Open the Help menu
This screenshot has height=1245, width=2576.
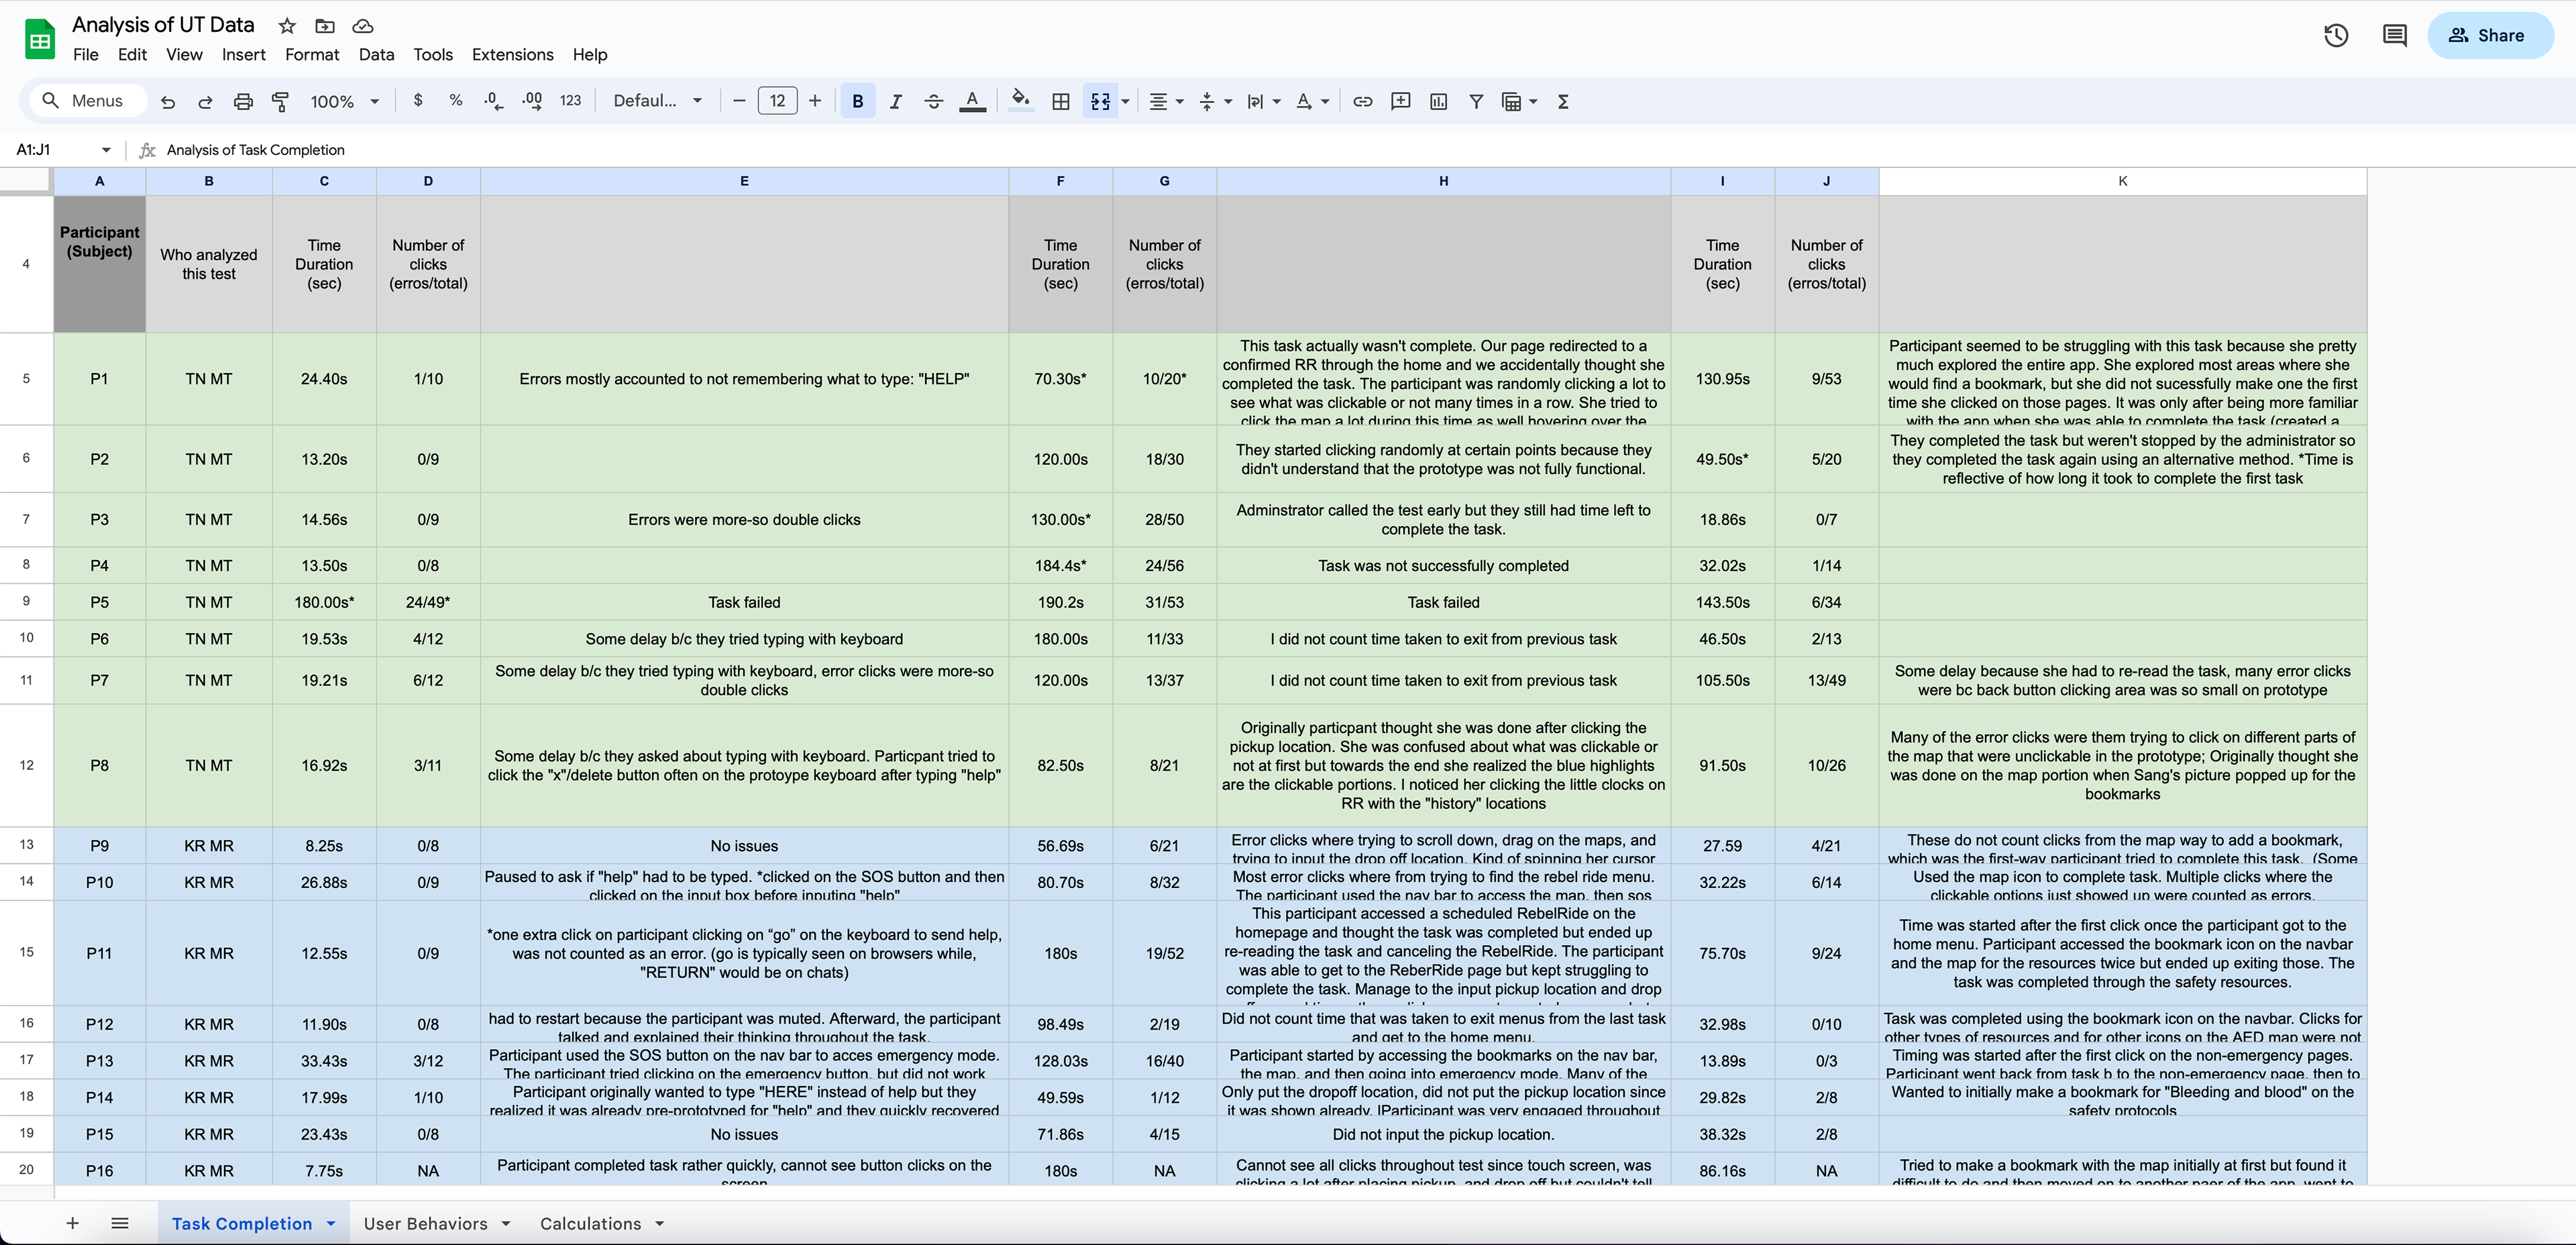(x=590, y=55)
